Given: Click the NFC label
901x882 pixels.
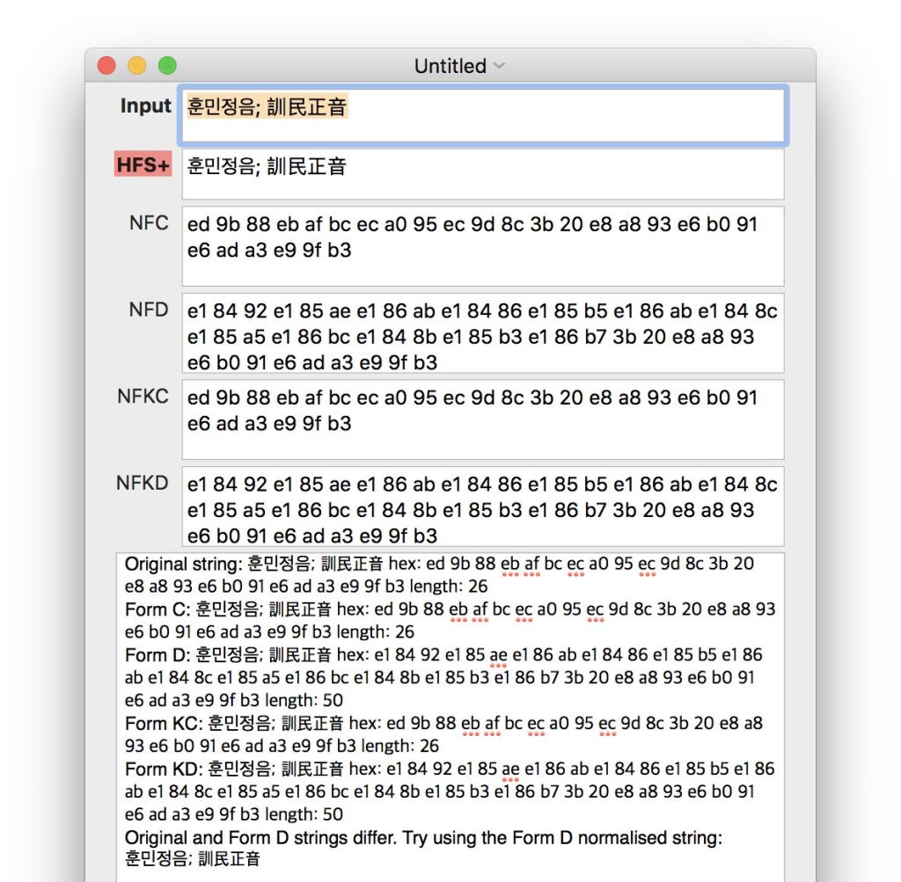Looking at the screenshot, I should 149,222.
